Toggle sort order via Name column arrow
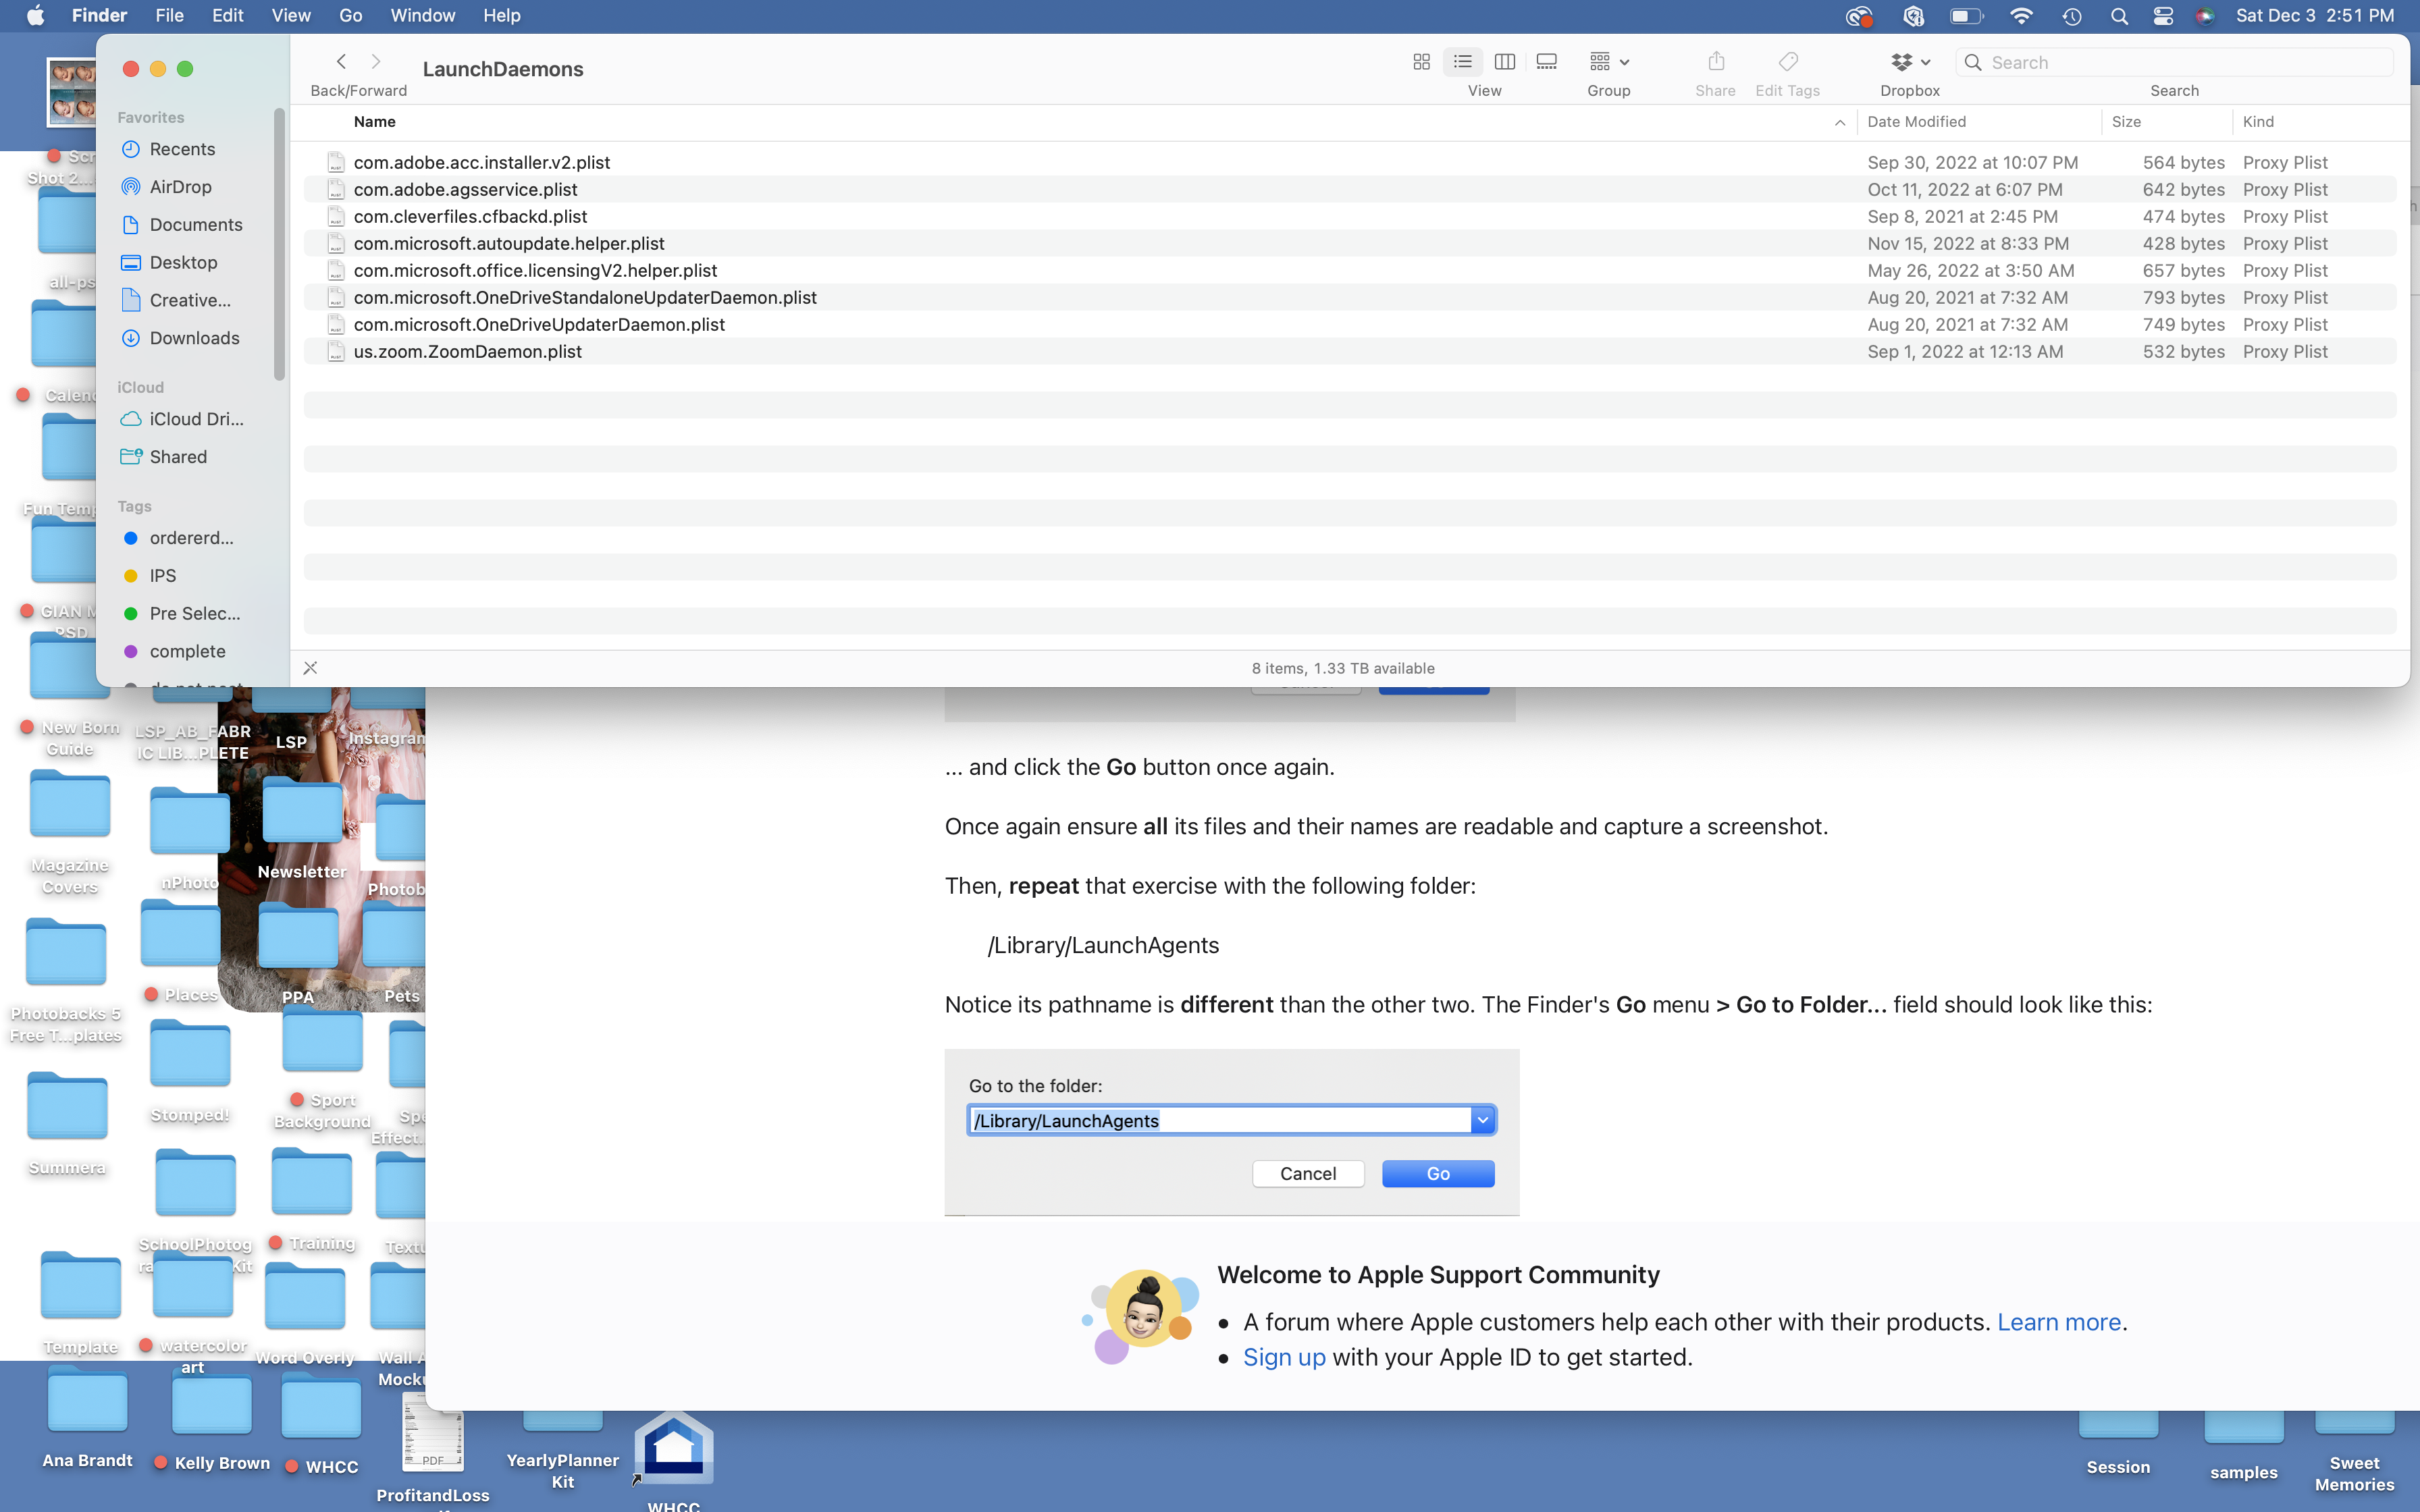 1839,122
